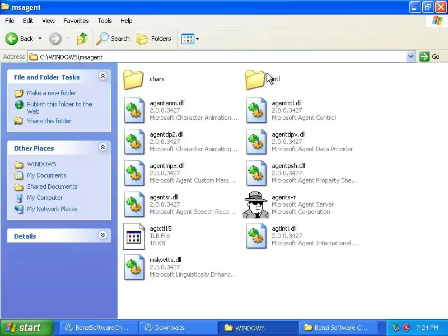Select the agtctl15 TLB file icon

tap(134, 236)
